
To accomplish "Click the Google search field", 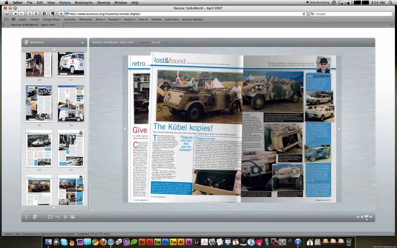I will [x=351, y=14].
